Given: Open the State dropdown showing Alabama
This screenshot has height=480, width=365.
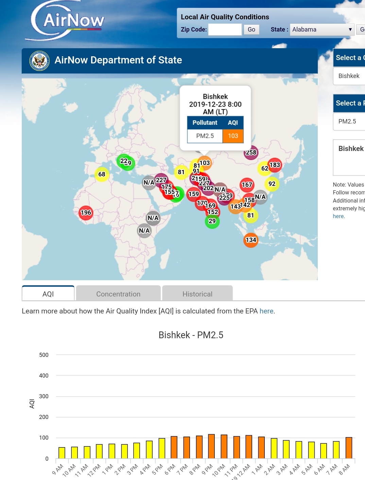Looking at the screenshot, I should coord(322,30).
